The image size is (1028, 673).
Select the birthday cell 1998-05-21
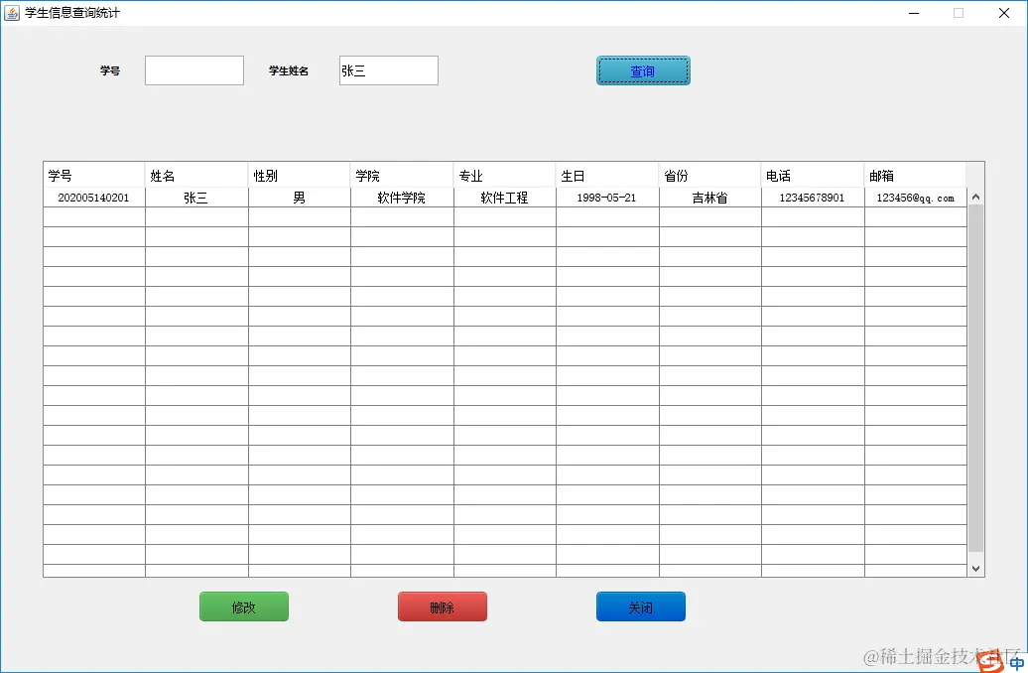pyautogui.click(x=607, y=198)
